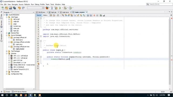Click the Clean and Build Project icon
The height and width of the screenshot is (97, 173).
56,8
